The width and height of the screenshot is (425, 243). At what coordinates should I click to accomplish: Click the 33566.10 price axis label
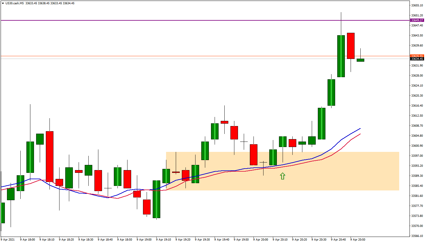pyautogui.click(x=417, y=236)
